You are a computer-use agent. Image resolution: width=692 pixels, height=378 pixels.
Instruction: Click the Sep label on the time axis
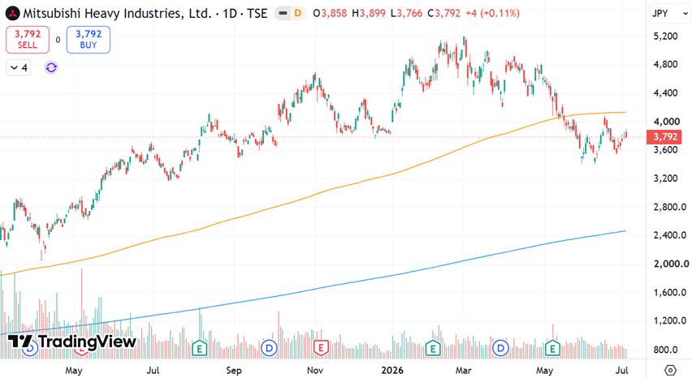(x=234, y=371)
